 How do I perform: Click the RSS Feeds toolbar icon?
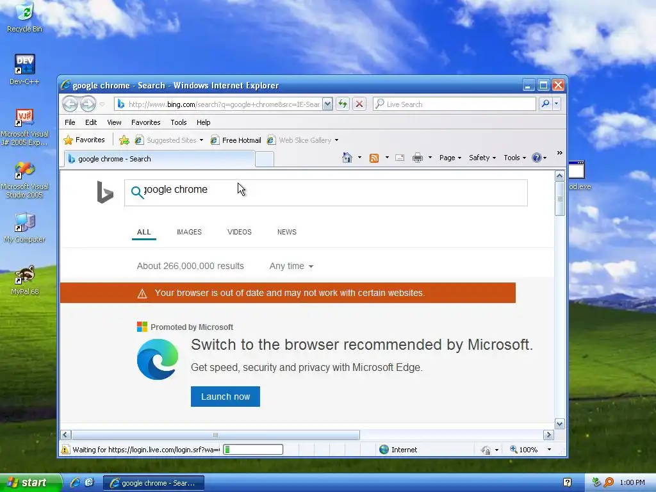pyautogui.click(x=374, y=158)
